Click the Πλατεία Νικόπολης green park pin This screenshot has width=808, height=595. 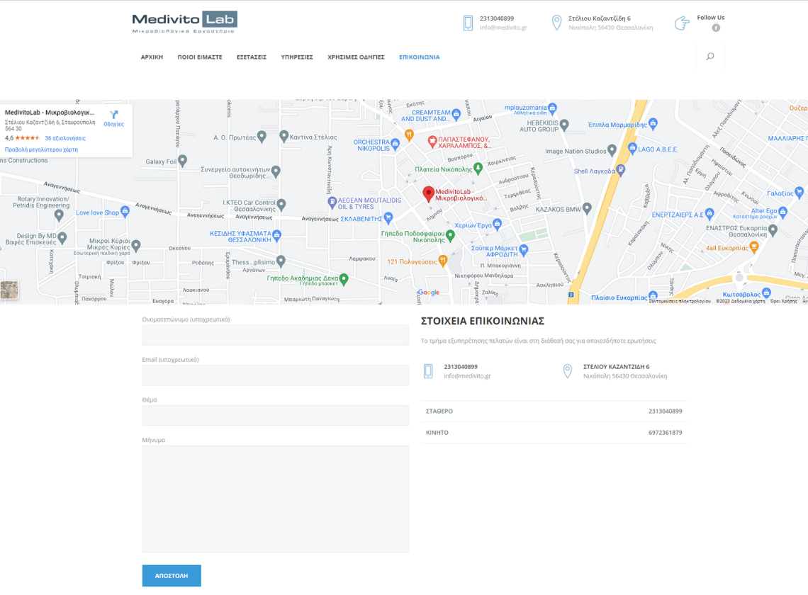478,167
